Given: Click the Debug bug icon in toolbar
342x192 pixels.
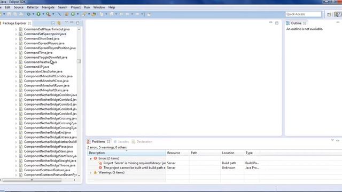Looking at the screenshot, I should pyautogui.click(x=28, y=14).
